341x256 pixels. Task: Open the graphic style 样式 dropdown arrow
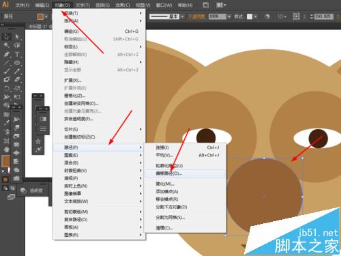256,16
